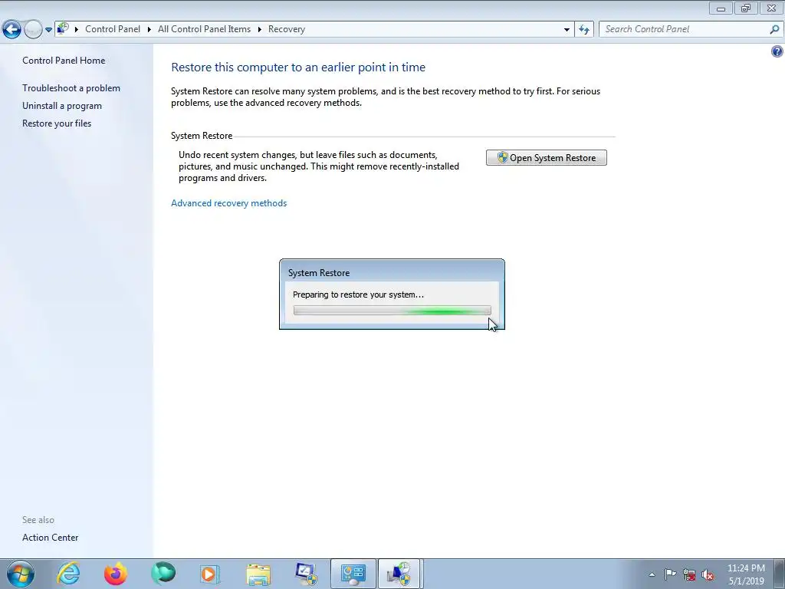
Task: Open the address bar history dropdown
Action: (567, 30)
